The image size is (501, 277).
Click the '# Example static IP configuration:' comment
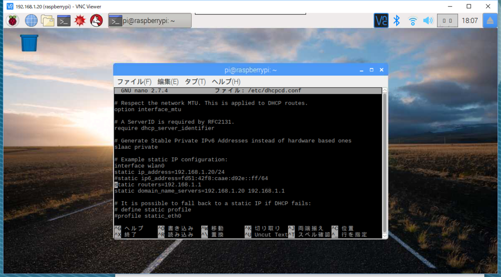(x=171, y=160)
